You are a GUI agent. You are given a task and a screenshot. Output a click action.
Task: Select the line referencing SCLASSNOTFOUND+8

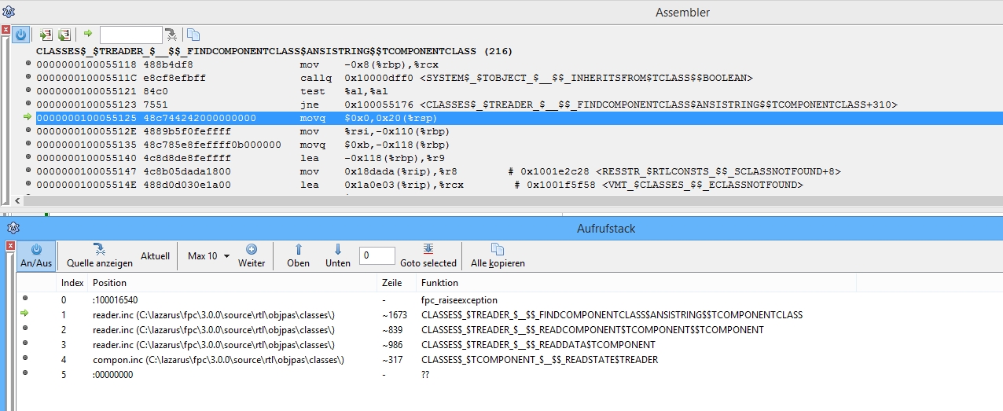[x=519, y=171]
